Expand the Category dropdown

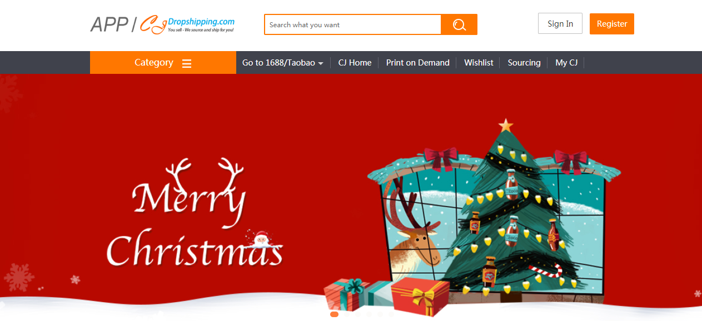[163, 63]
